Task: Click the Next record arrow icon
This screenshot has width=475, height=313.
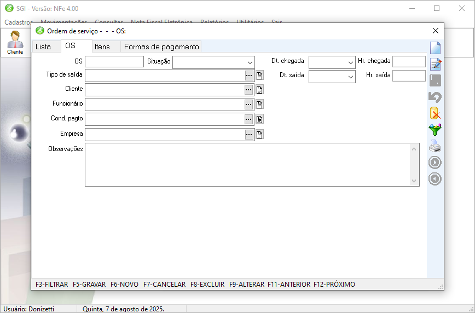Action: click(435, 163)
